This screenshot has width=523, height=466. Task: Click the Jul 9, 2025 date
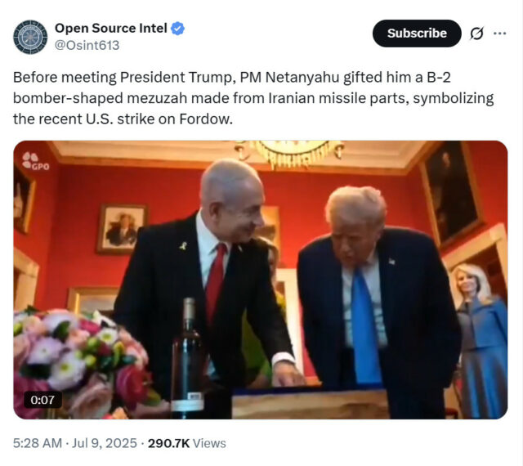(105, 443)
